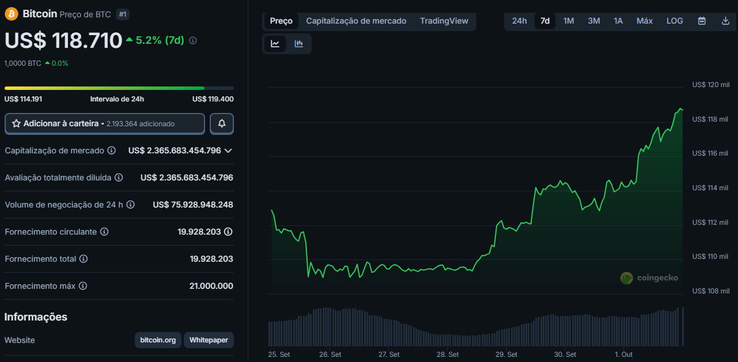Switch to Capitalização de mercado tab
The height and width of the screenshot is (362, 738).
(x=356, y=21)
